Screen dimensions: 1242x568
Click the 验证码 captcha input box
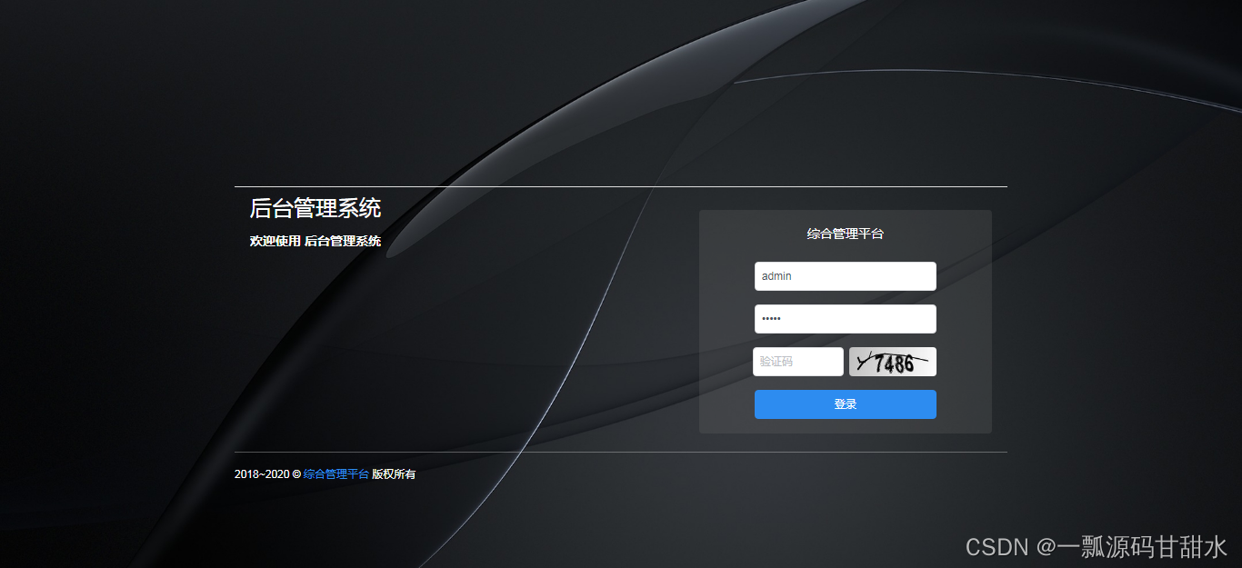click(x=798, y=362)
